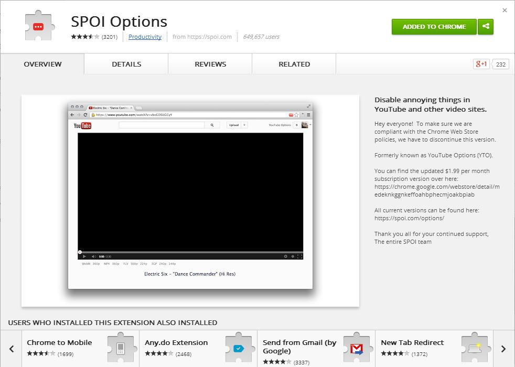
Task: Click the chrome.google.com/webstore/detail URL text
Action: pos(437,190)
